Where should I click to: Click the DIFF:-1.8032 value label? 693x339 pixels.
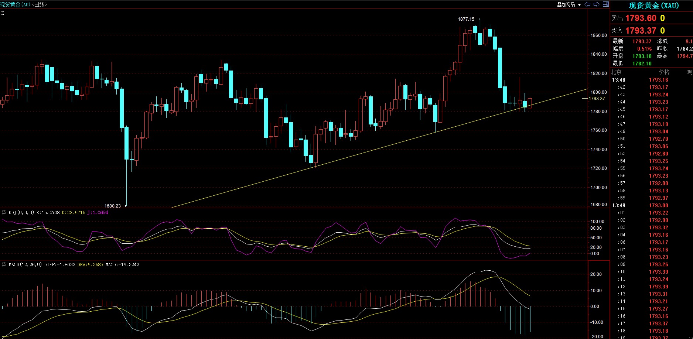[x=59, y=265]
